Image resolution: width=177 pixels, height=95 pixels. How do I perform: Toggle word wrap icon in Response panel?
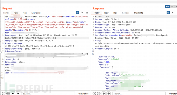pyautogui.click(x=168, y=13)
